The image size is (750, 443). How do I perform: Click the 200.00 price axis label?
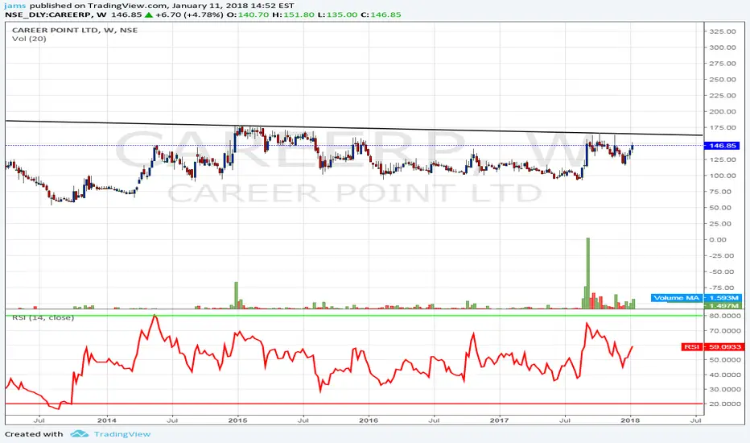pyautogui.click(x=723, y=112)
